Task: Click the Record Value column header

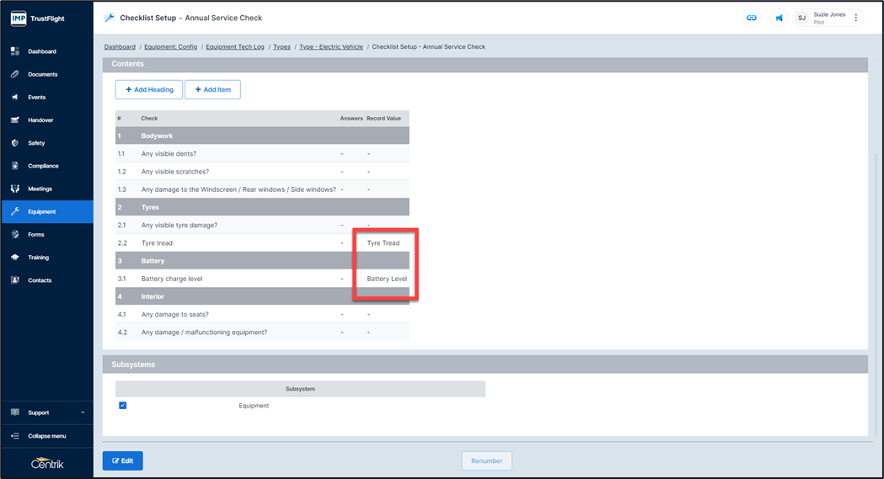Action: [x=384, y=118]
